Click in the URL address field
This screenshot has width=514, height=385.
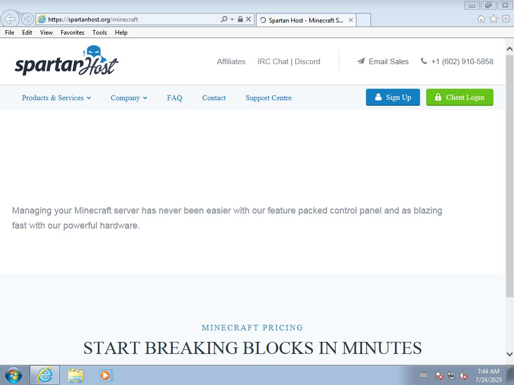133,20
